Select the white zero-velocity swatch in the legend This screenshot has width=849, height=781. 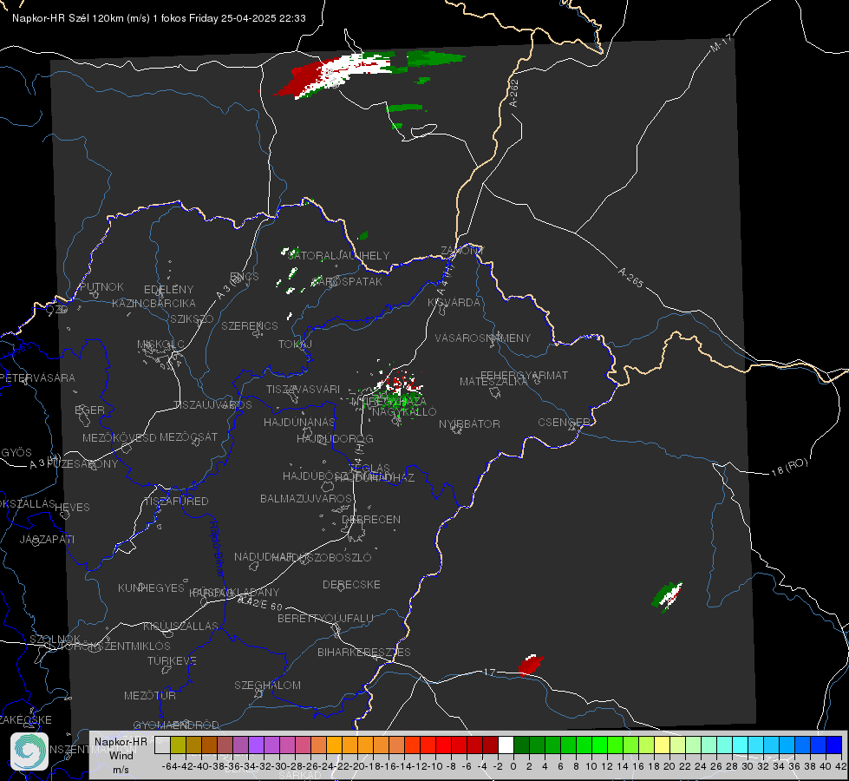(x=506, y=745)
